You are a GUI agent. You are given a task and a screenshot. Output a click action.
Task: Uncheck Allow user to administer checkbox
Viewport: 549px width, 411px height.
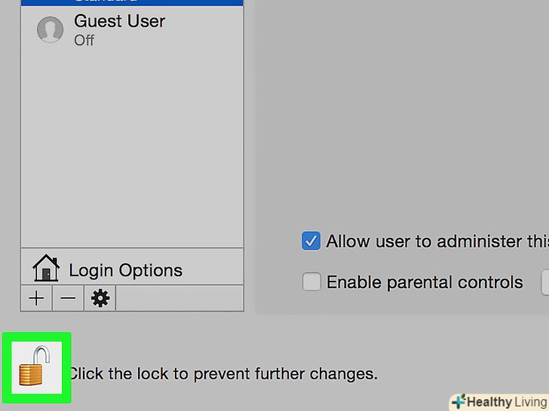311,241
